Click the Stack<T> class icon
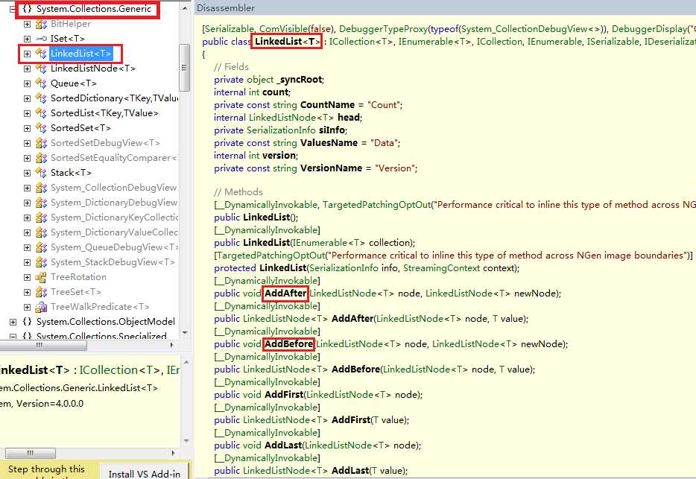The height and width of the screenshot is (479, 696). (41, 173)
